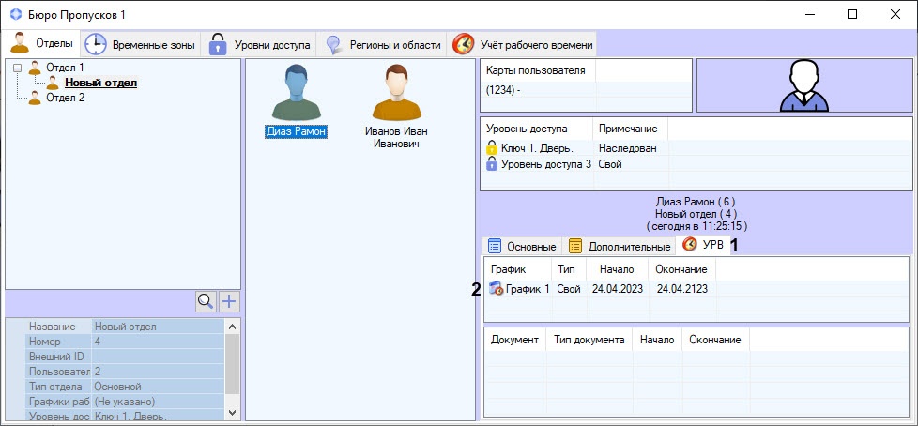Click the user photo placeholder image
Image resolution: width=918 pixels, height=426 pixels.
point(803,85)
